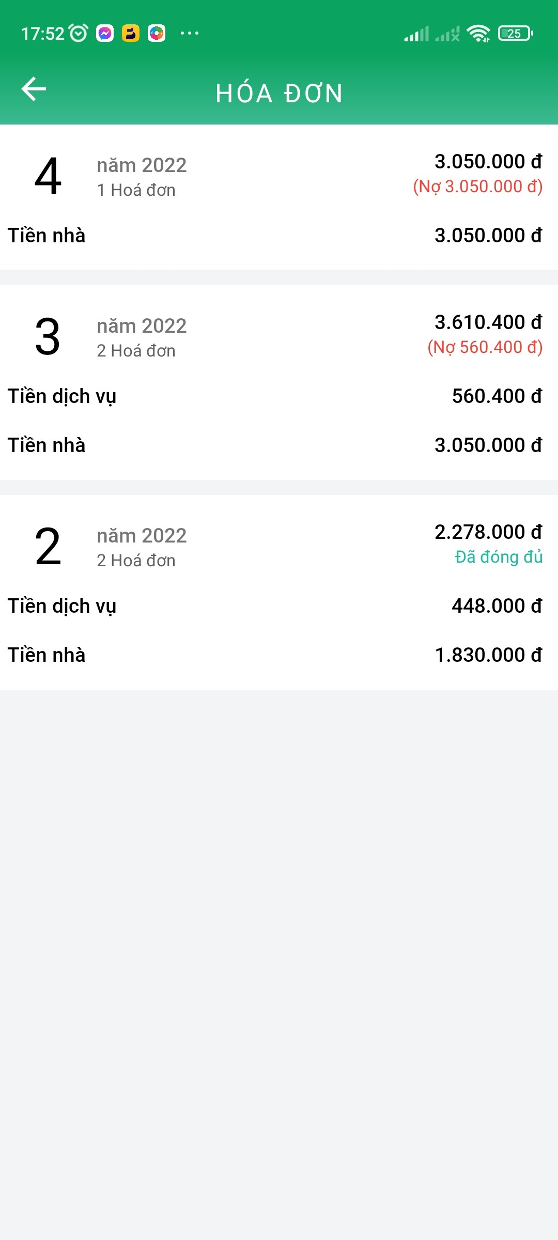Screen dimensions: 558x1240
Task: Select month 4 Tiền nhà row
Action: (x=279, y=236)
